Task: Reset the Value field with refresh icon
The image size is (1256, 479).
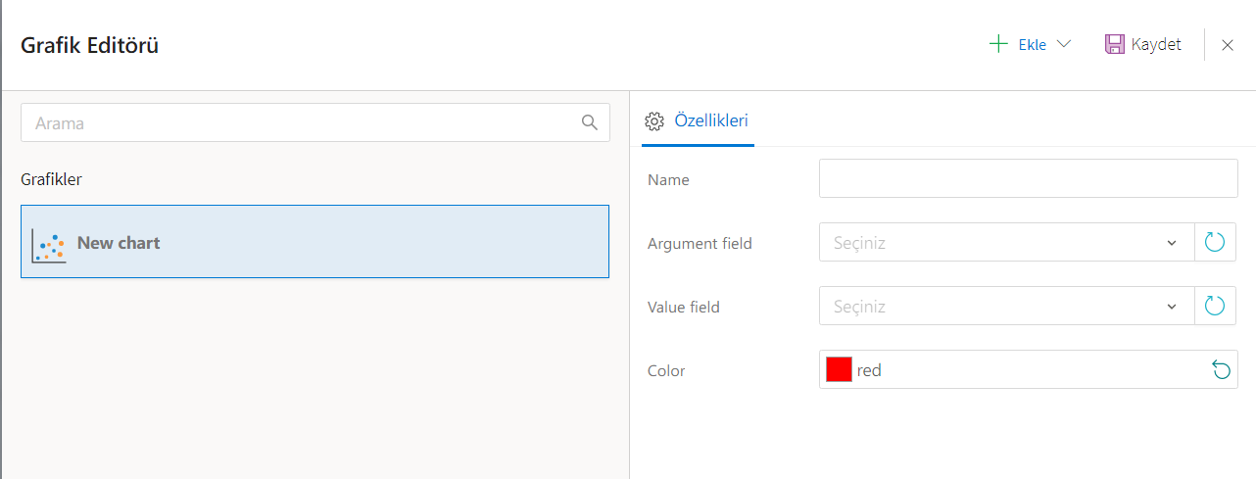Action: [1215, 306]
